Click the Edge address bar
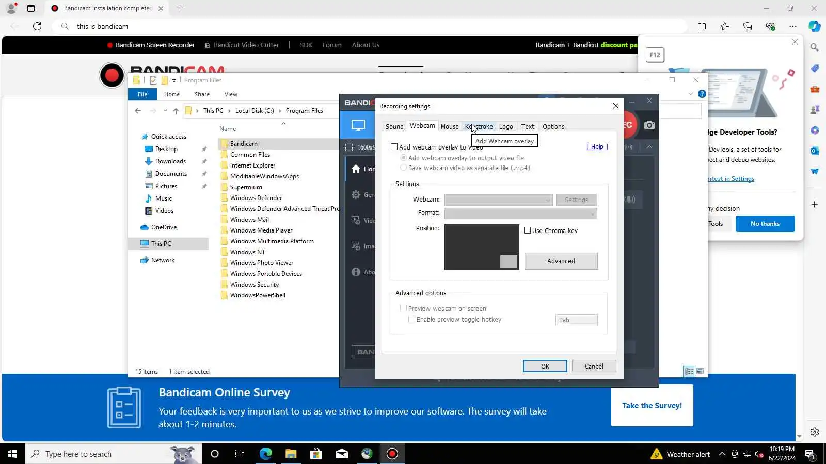Screen dimensions: 826x464 coord(369,26)
